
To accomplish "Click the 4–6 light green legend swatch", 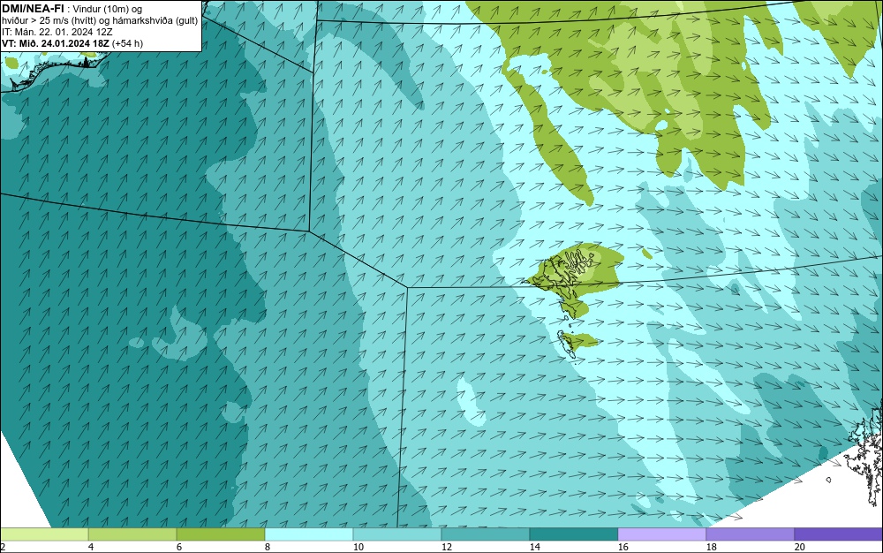I will pos(132,534).
